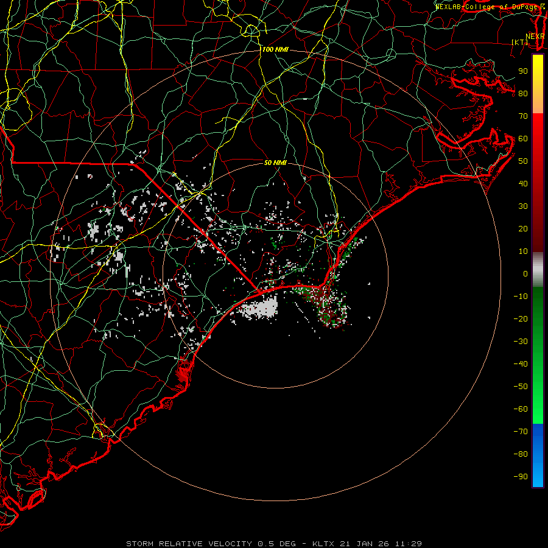Click the negative 80 scale label
The image size is (548, 548).
click(521, 454)
